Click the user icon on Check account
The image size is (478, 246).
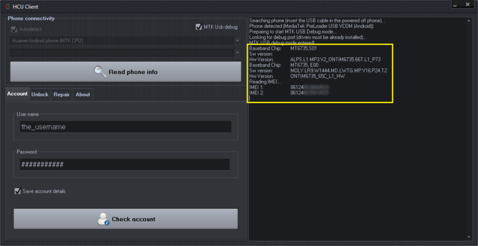tap(103, 219)
